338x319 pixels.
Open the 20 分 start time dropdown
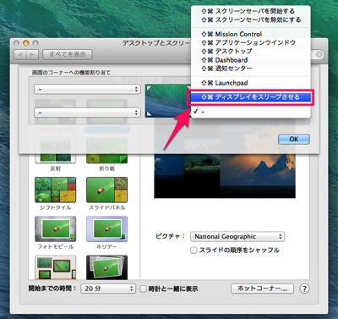108,289
